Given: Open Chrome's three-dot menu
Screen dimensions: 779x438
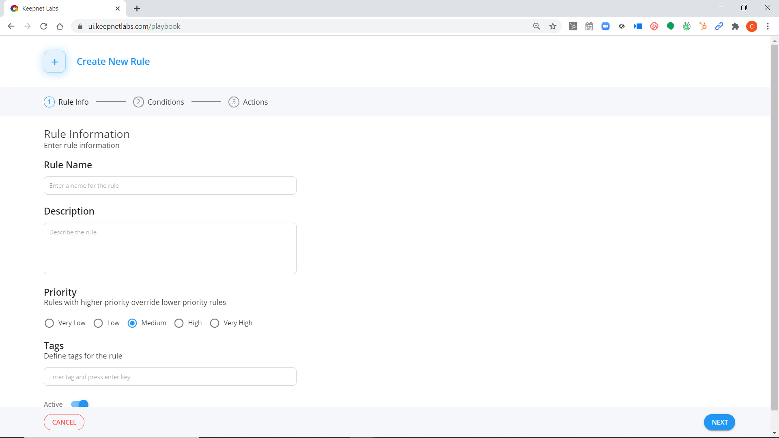Looking at the screenshot, I should 768,26.
